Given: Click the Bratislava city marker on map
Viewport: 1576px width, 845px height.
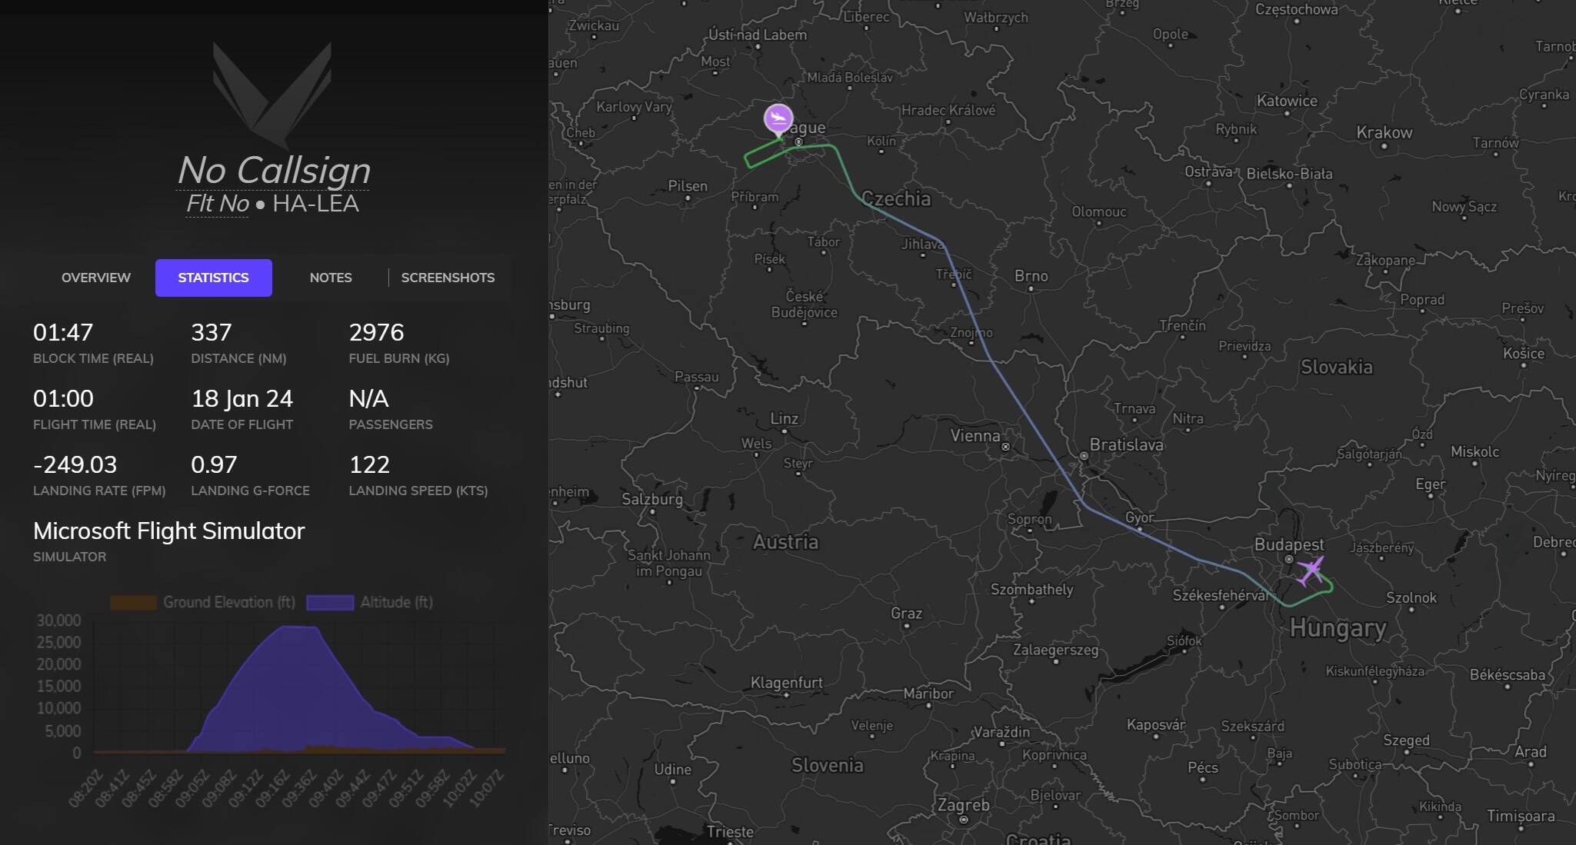Looking at the screenshot, I should click(1084, 456).
